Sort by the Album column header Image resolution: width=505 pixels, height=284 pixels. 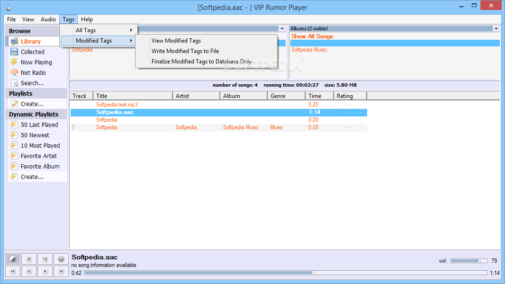(243, 96)
